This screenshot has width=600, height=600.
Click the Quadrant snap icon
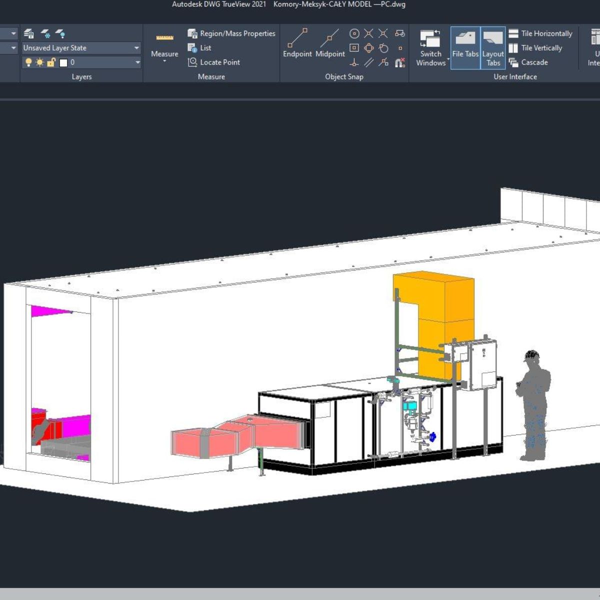[x=368, y=48]
